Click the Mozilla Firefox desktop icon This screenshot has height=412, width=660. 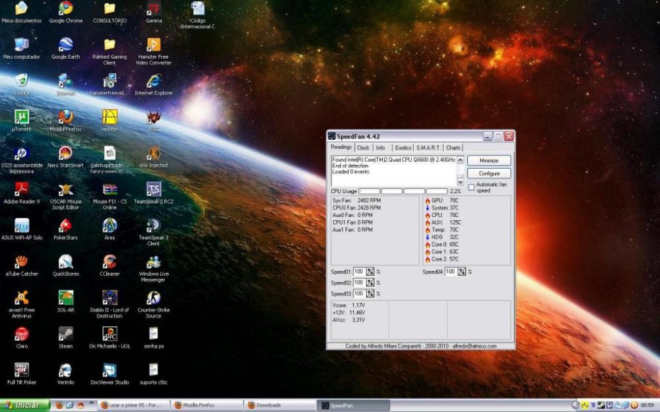click(65, 117)
